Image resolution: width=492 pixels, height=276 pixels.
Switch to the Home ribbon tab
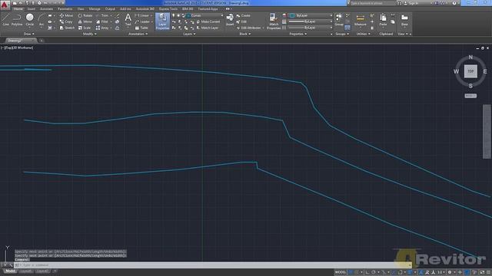[x=18, y=9]
